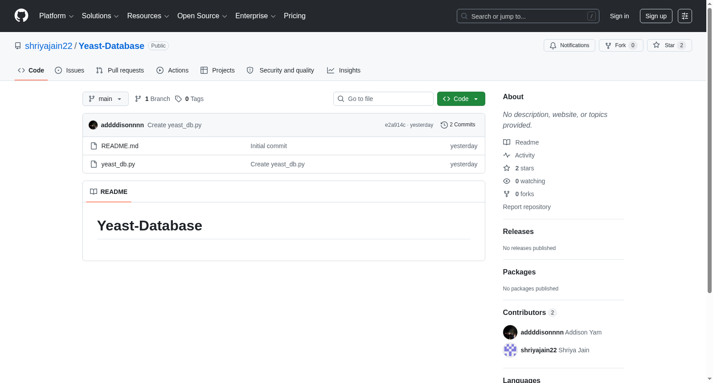Screen dimensions: 713x383
Task: Open the green Code dropdown button
Action: (461, 99)
